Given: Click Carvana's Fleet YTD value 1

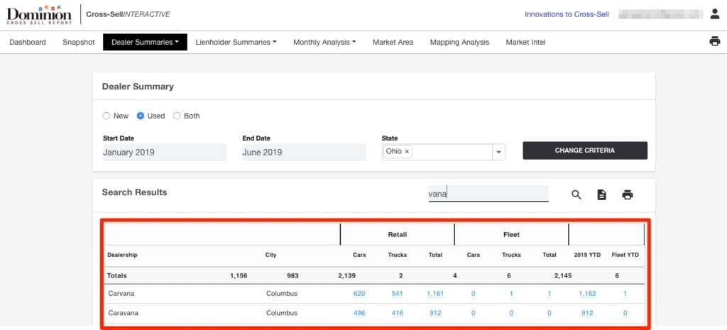Looking at the screenshot, I should tap(625, 293).
